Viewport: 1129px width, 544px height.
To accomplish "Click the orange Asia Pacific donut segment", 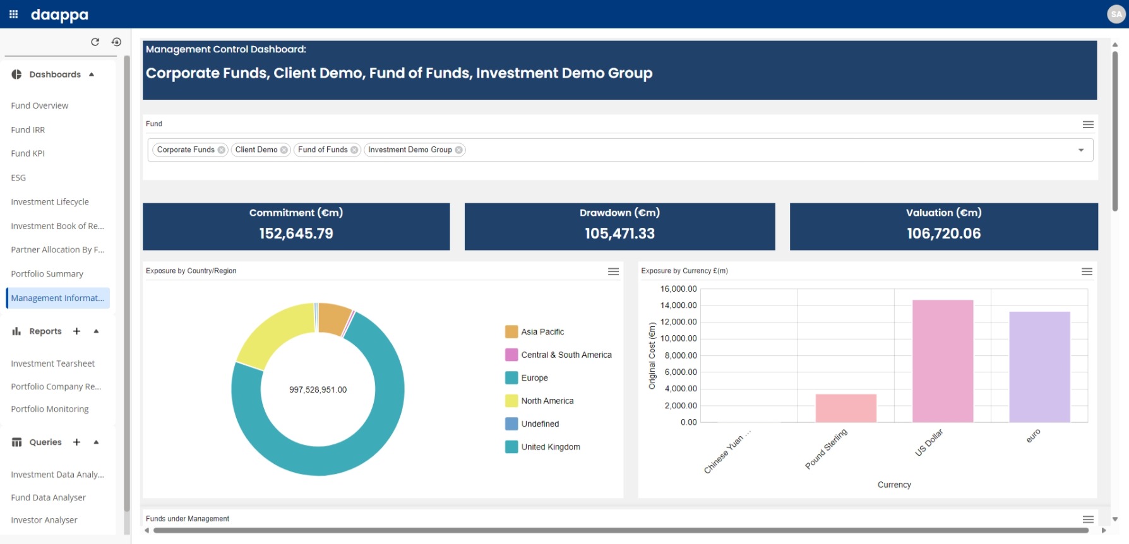I will [x=334, y=318].
